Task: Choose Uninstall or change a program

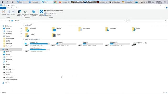Action: [x=54, y=11]
